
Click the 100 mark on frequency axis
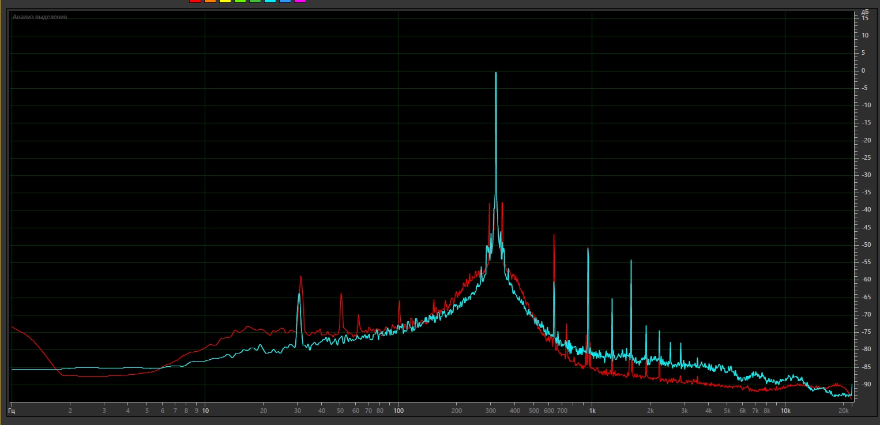(398, 411)
